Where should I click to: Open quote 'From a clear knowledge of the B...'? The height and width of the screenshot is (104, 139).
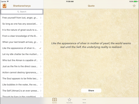(x=22, y=36)
